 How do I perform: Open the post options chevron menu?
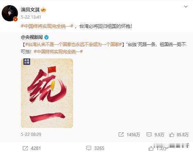tap(186, 7)
